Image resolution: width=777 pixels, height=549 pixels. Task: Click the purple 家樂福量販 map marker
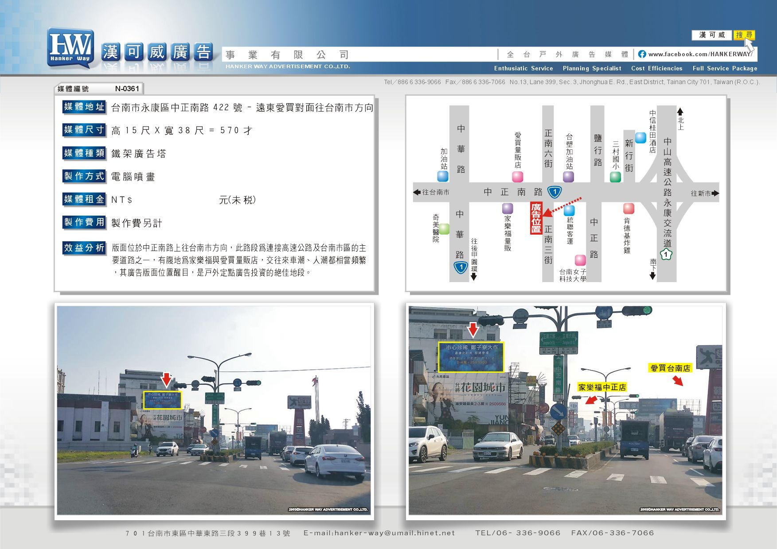(508, 208)
